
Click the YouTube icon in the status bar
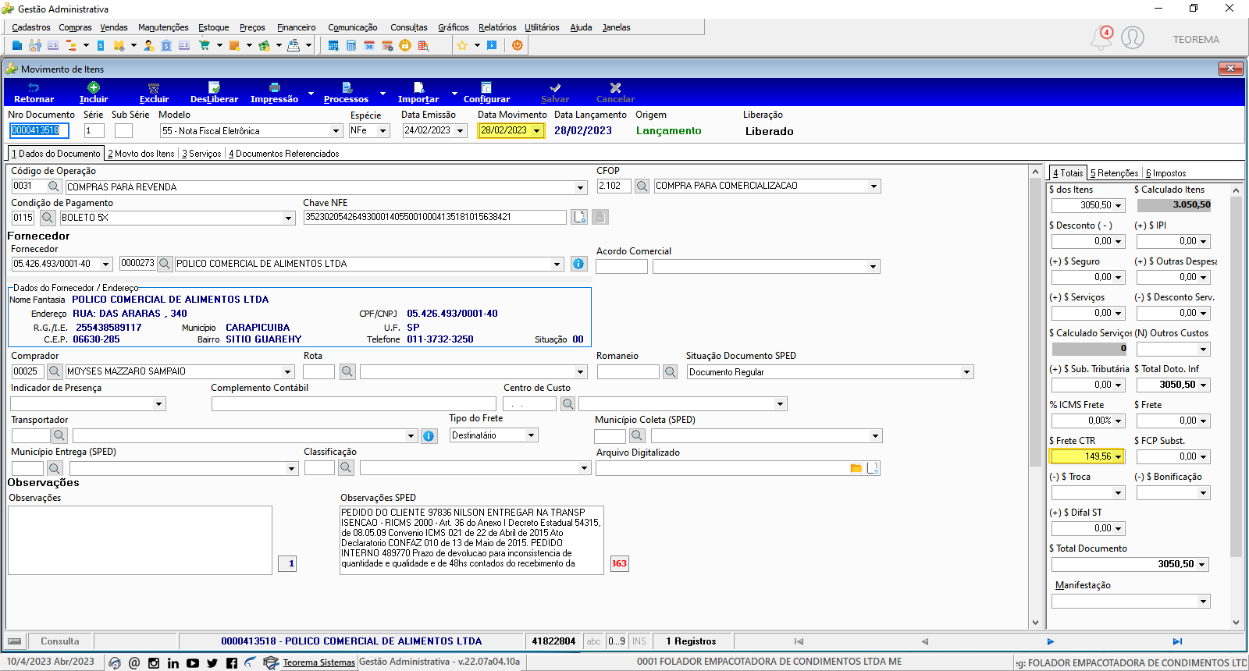tap(193, 662)
